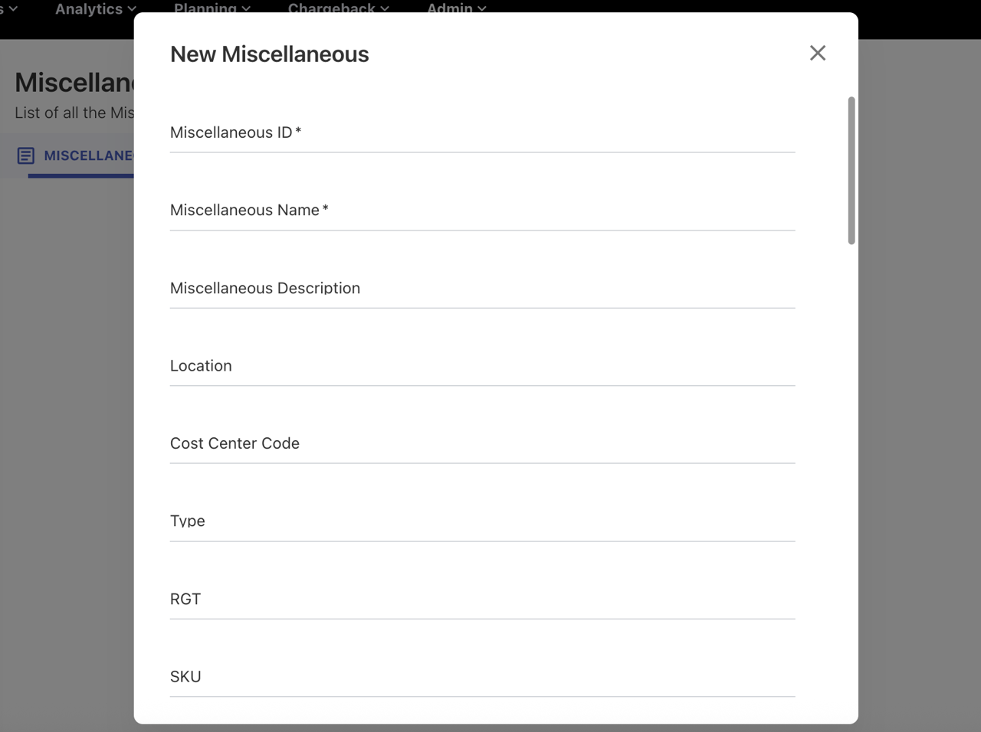
Task: Focus the Cost Center Code field
Action: click(x=482, y=444)
